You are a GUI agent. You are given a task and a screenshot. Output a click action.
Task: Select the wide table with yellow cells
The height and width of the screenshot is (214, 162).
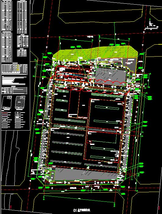pos(14,69)
